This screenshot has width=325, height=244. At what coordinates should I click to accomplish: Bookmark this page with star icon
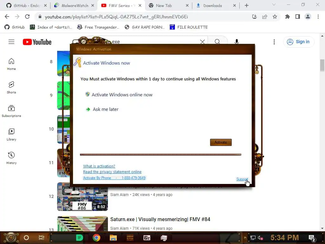click(275, 17)
